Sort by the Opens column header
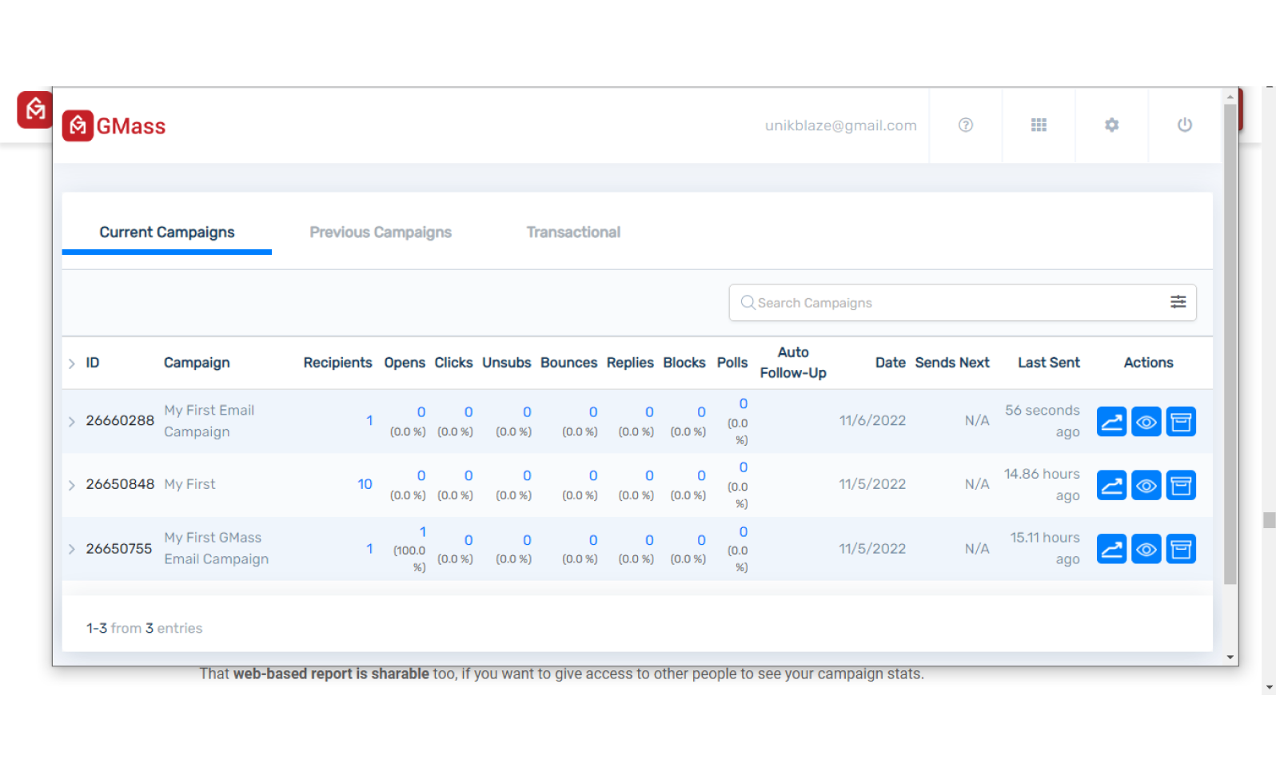The height and width of the screenshot is (783, 1276). [405, 363]
